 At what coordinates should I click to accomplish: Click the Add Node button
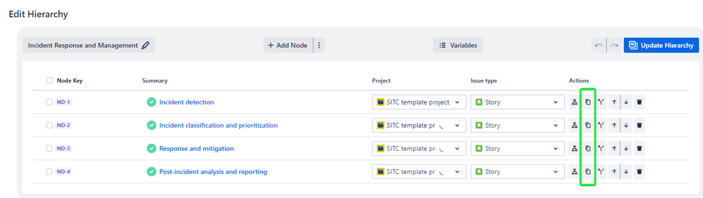288,45
